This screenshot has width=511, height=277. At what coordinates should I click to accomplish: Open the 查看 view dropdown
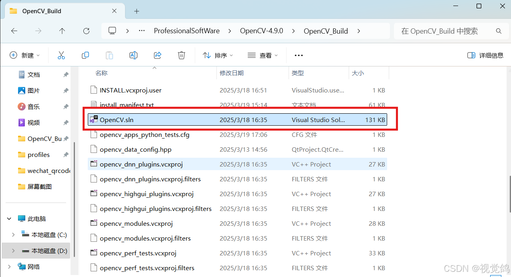point(263,55)
